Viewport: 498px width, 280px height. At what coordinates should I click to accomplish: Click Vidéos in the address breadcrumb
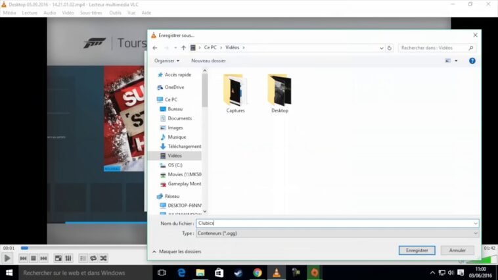(x=232, y=48)
